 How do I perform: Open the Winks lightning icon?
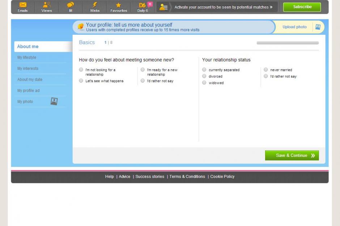tap(95, 5)
